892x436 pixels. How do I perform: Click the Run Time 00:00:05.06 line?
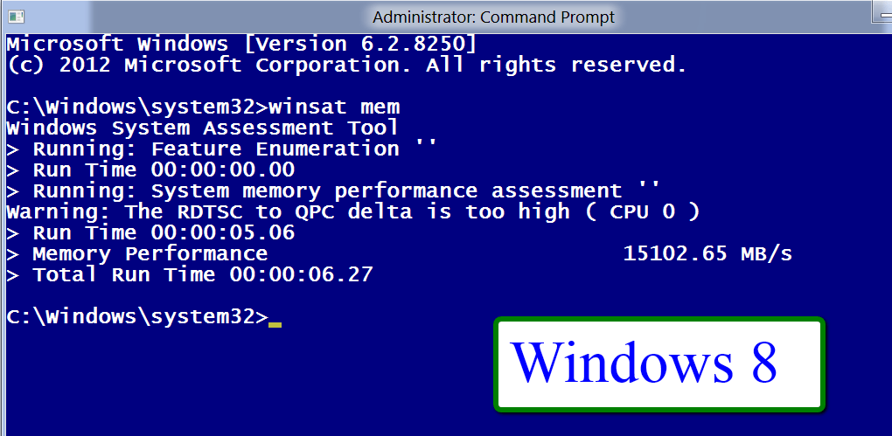coord(150,232)
